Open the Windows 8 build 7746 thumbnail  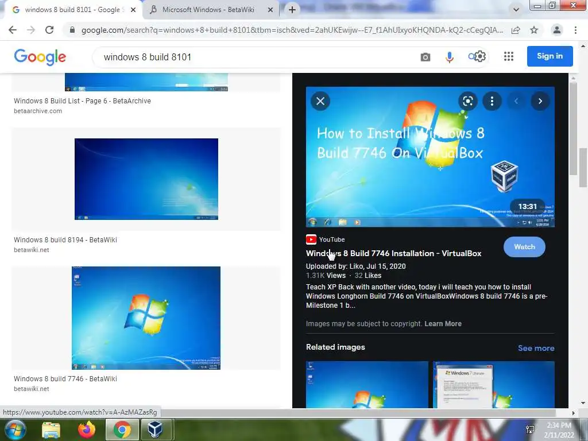click(146, 318)
